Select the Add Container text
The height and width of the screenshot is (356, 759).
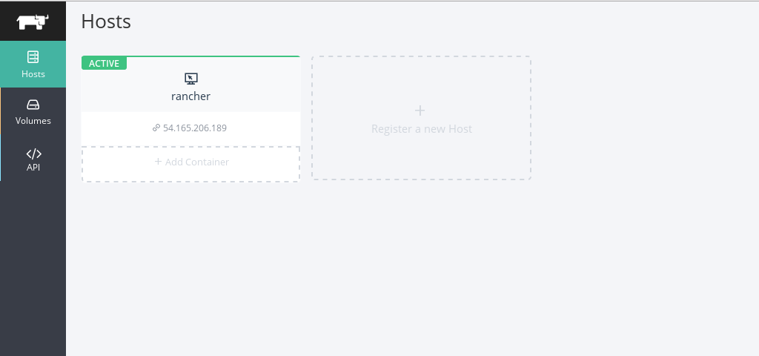click(x=196, y=162)
